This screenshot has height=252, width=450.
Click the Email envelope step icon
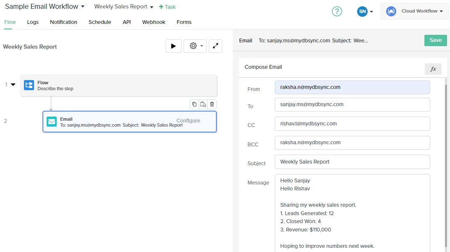tap(52, 122)
